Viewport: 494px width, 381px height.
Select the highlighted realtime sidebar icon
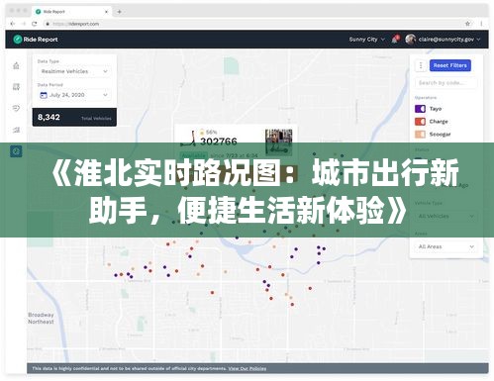pyautogui.click(x=16, y=151)
